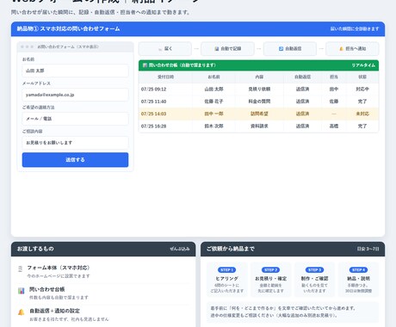396x327 pixels.
Task: Click the 未対応 status cell
Action: (362, 114)
